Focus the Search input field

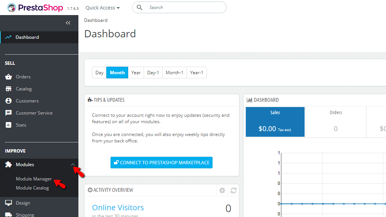pos(179,8)
